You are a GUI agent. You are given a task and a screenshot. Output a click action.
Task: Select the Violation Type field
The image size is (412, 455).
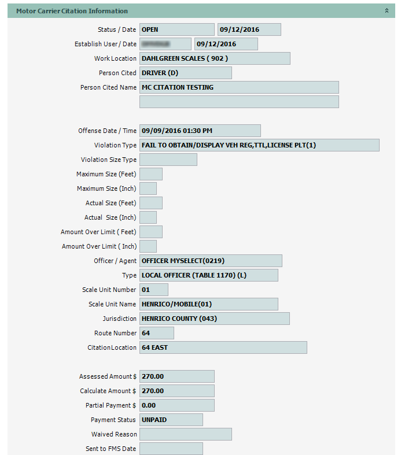click(259, 145)
